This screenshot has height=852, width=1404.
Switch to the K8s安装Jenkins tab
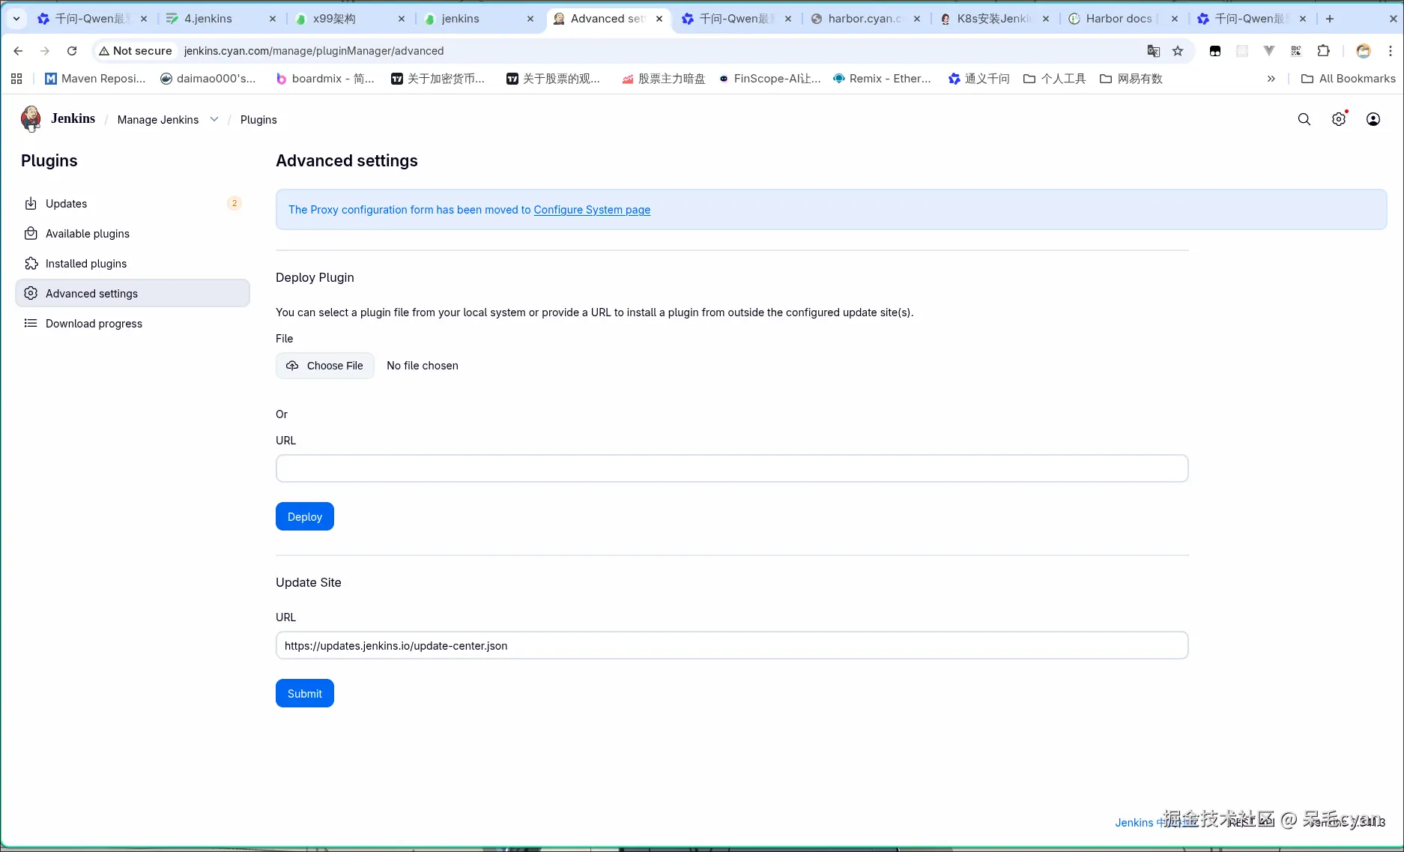coord(993,19)
